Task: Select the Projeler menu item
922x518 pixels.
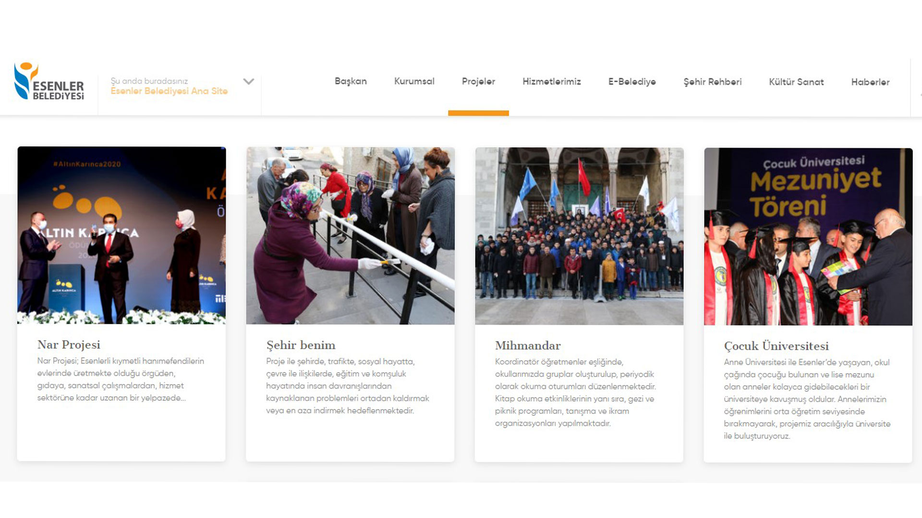Action: point(478,82)
